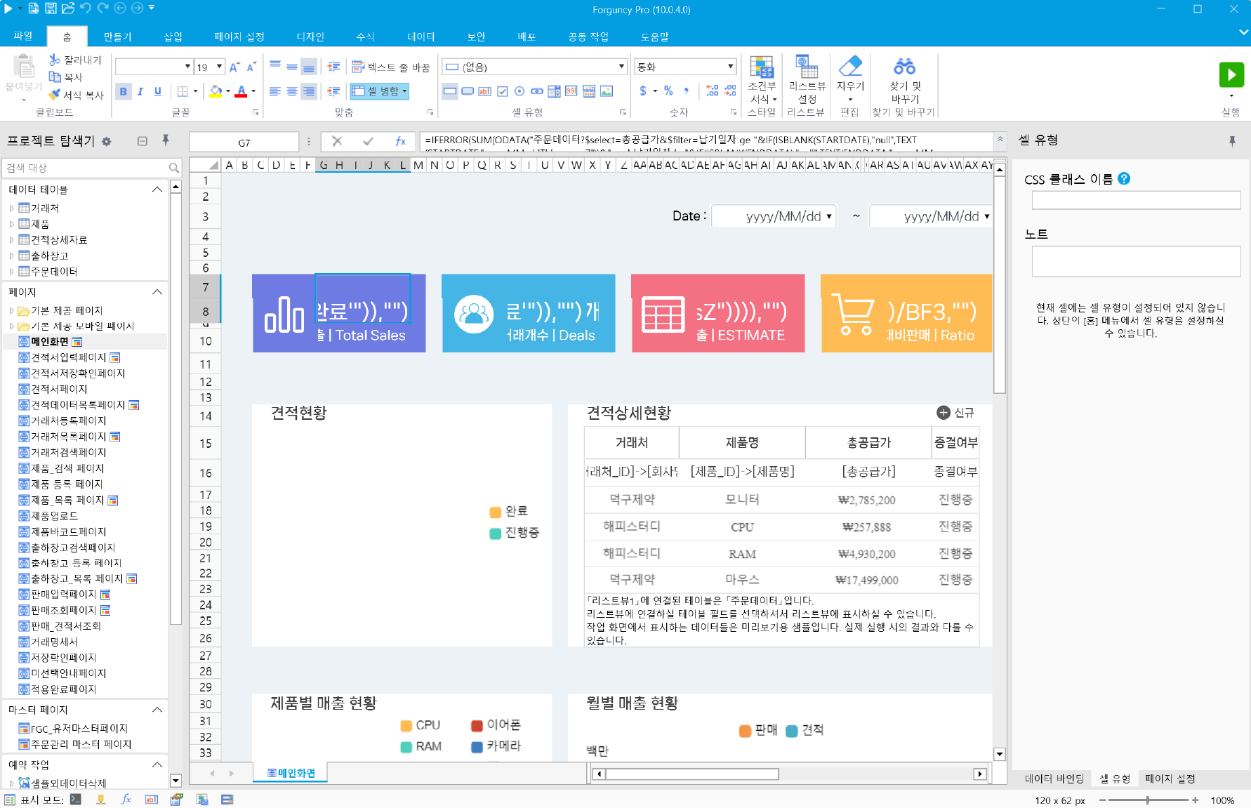Collapse the 데이터 테이블 section

157,190
